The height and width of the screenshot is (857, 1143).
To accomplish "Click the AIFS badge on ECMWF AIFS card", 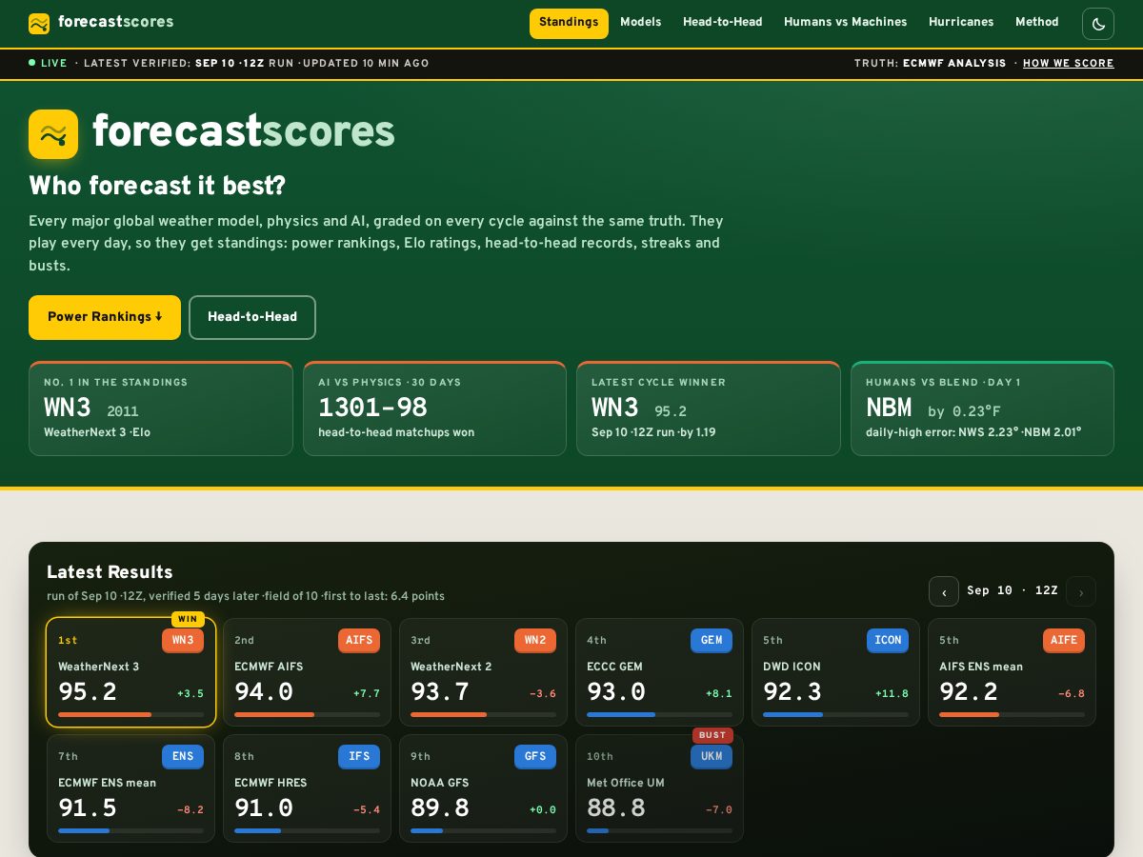I will [x=359, y=641].
